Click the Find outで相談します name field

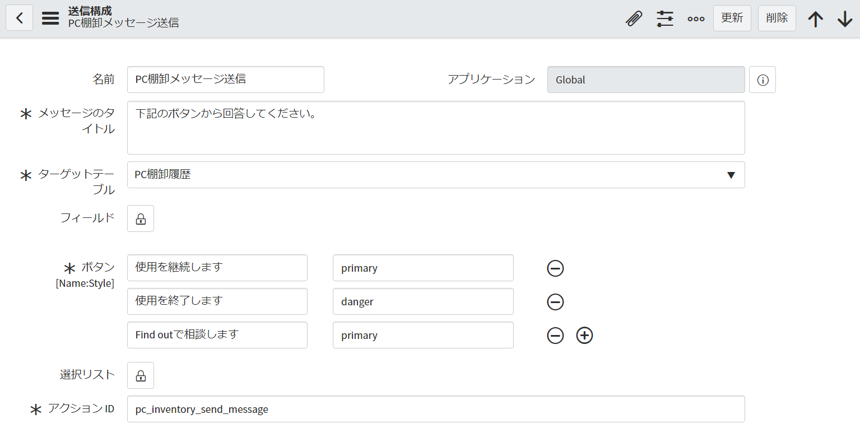pyautogui.click(x=217, y=335)
